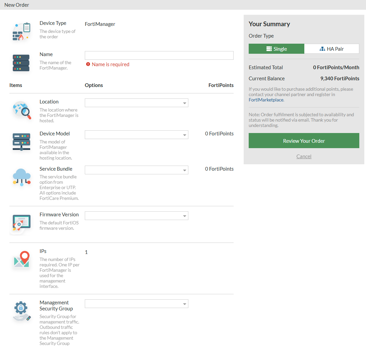The width and height of the screenshot is (366, 348).
Task: Click the IPs value '1'
Action: (86, 252)
